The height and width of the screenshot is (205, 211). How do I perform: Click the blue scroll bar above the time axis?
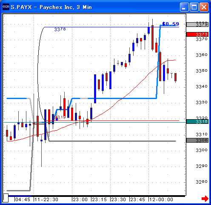pyautogui.click(x=20, y=196)
